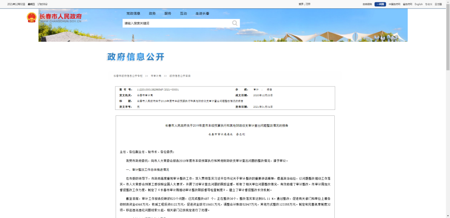This screenshot has height=218, width=450.
Task: Open the 服务 navigation item
Action: (x=168, y=13)
